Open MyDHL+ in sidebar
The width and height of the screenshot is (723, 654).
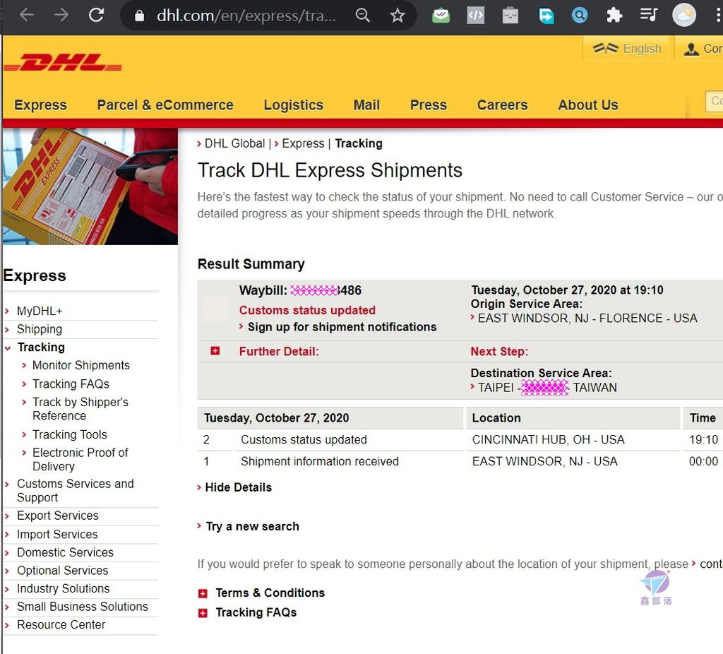[40, 311]
